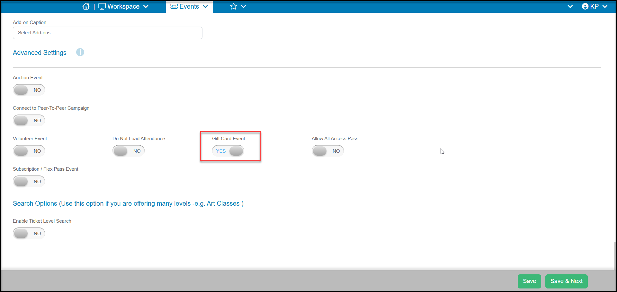
Task: Toggle Do Not Load Attendance switch
Action: pos(129,151)
